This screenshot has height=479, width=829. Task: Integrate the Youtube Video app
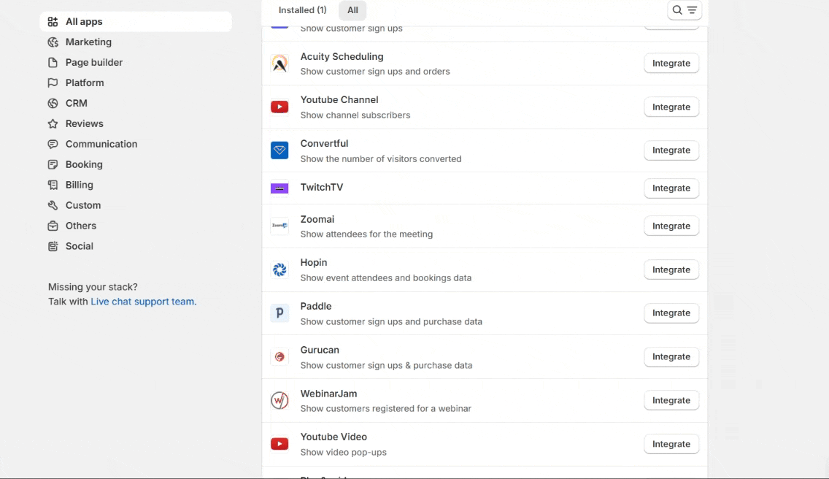pyautogui.click(x=671, y=444)
